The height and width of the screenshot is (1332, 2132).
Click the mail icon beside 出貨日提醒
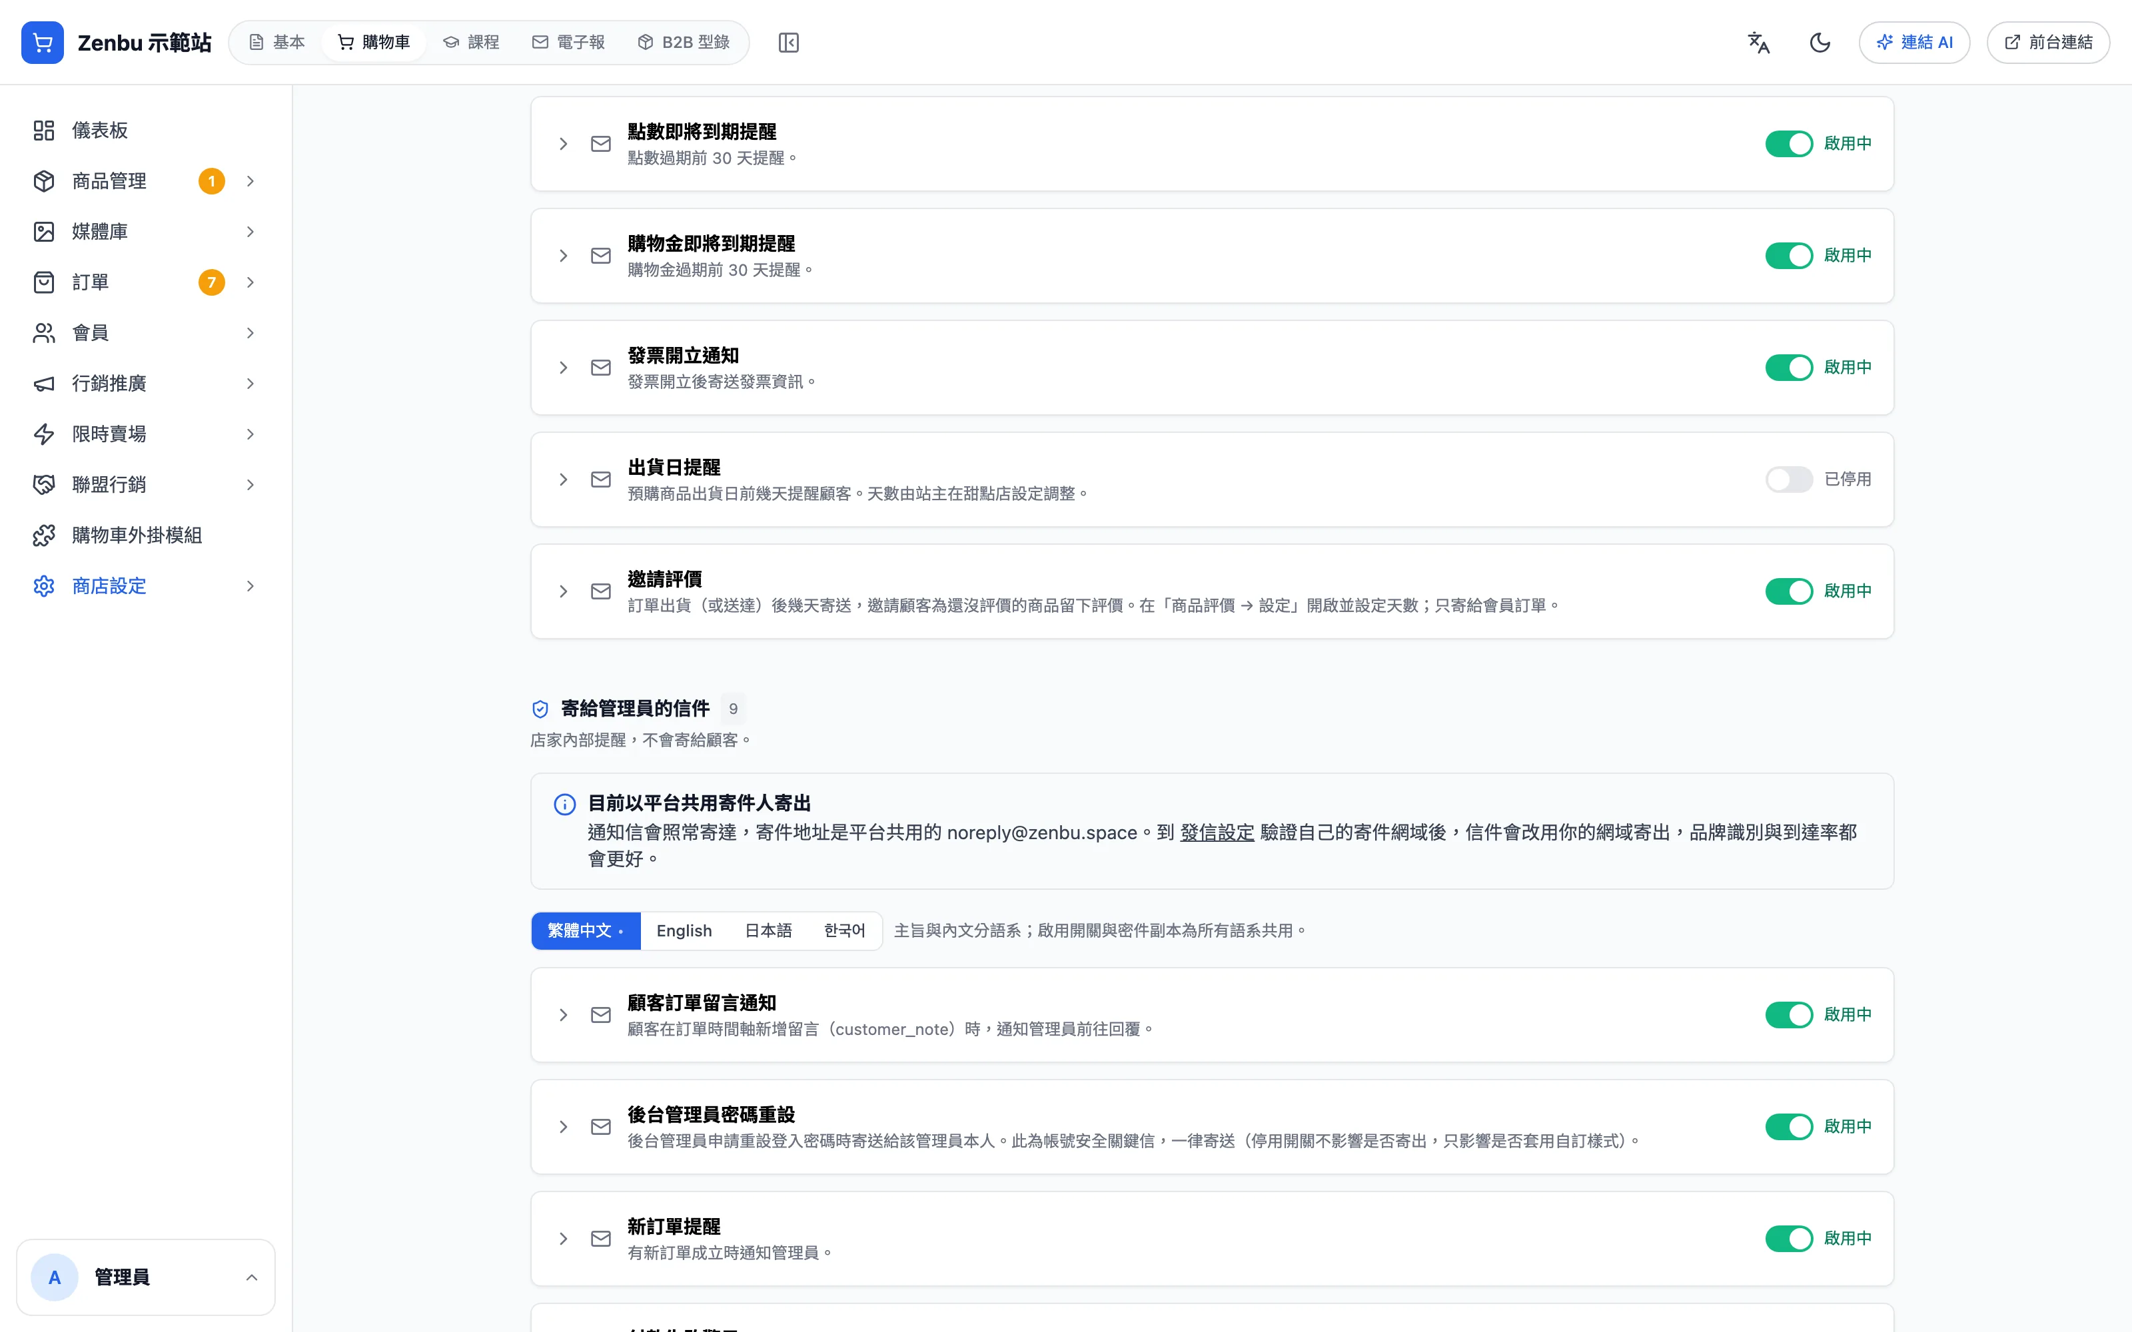click(601, 480)
